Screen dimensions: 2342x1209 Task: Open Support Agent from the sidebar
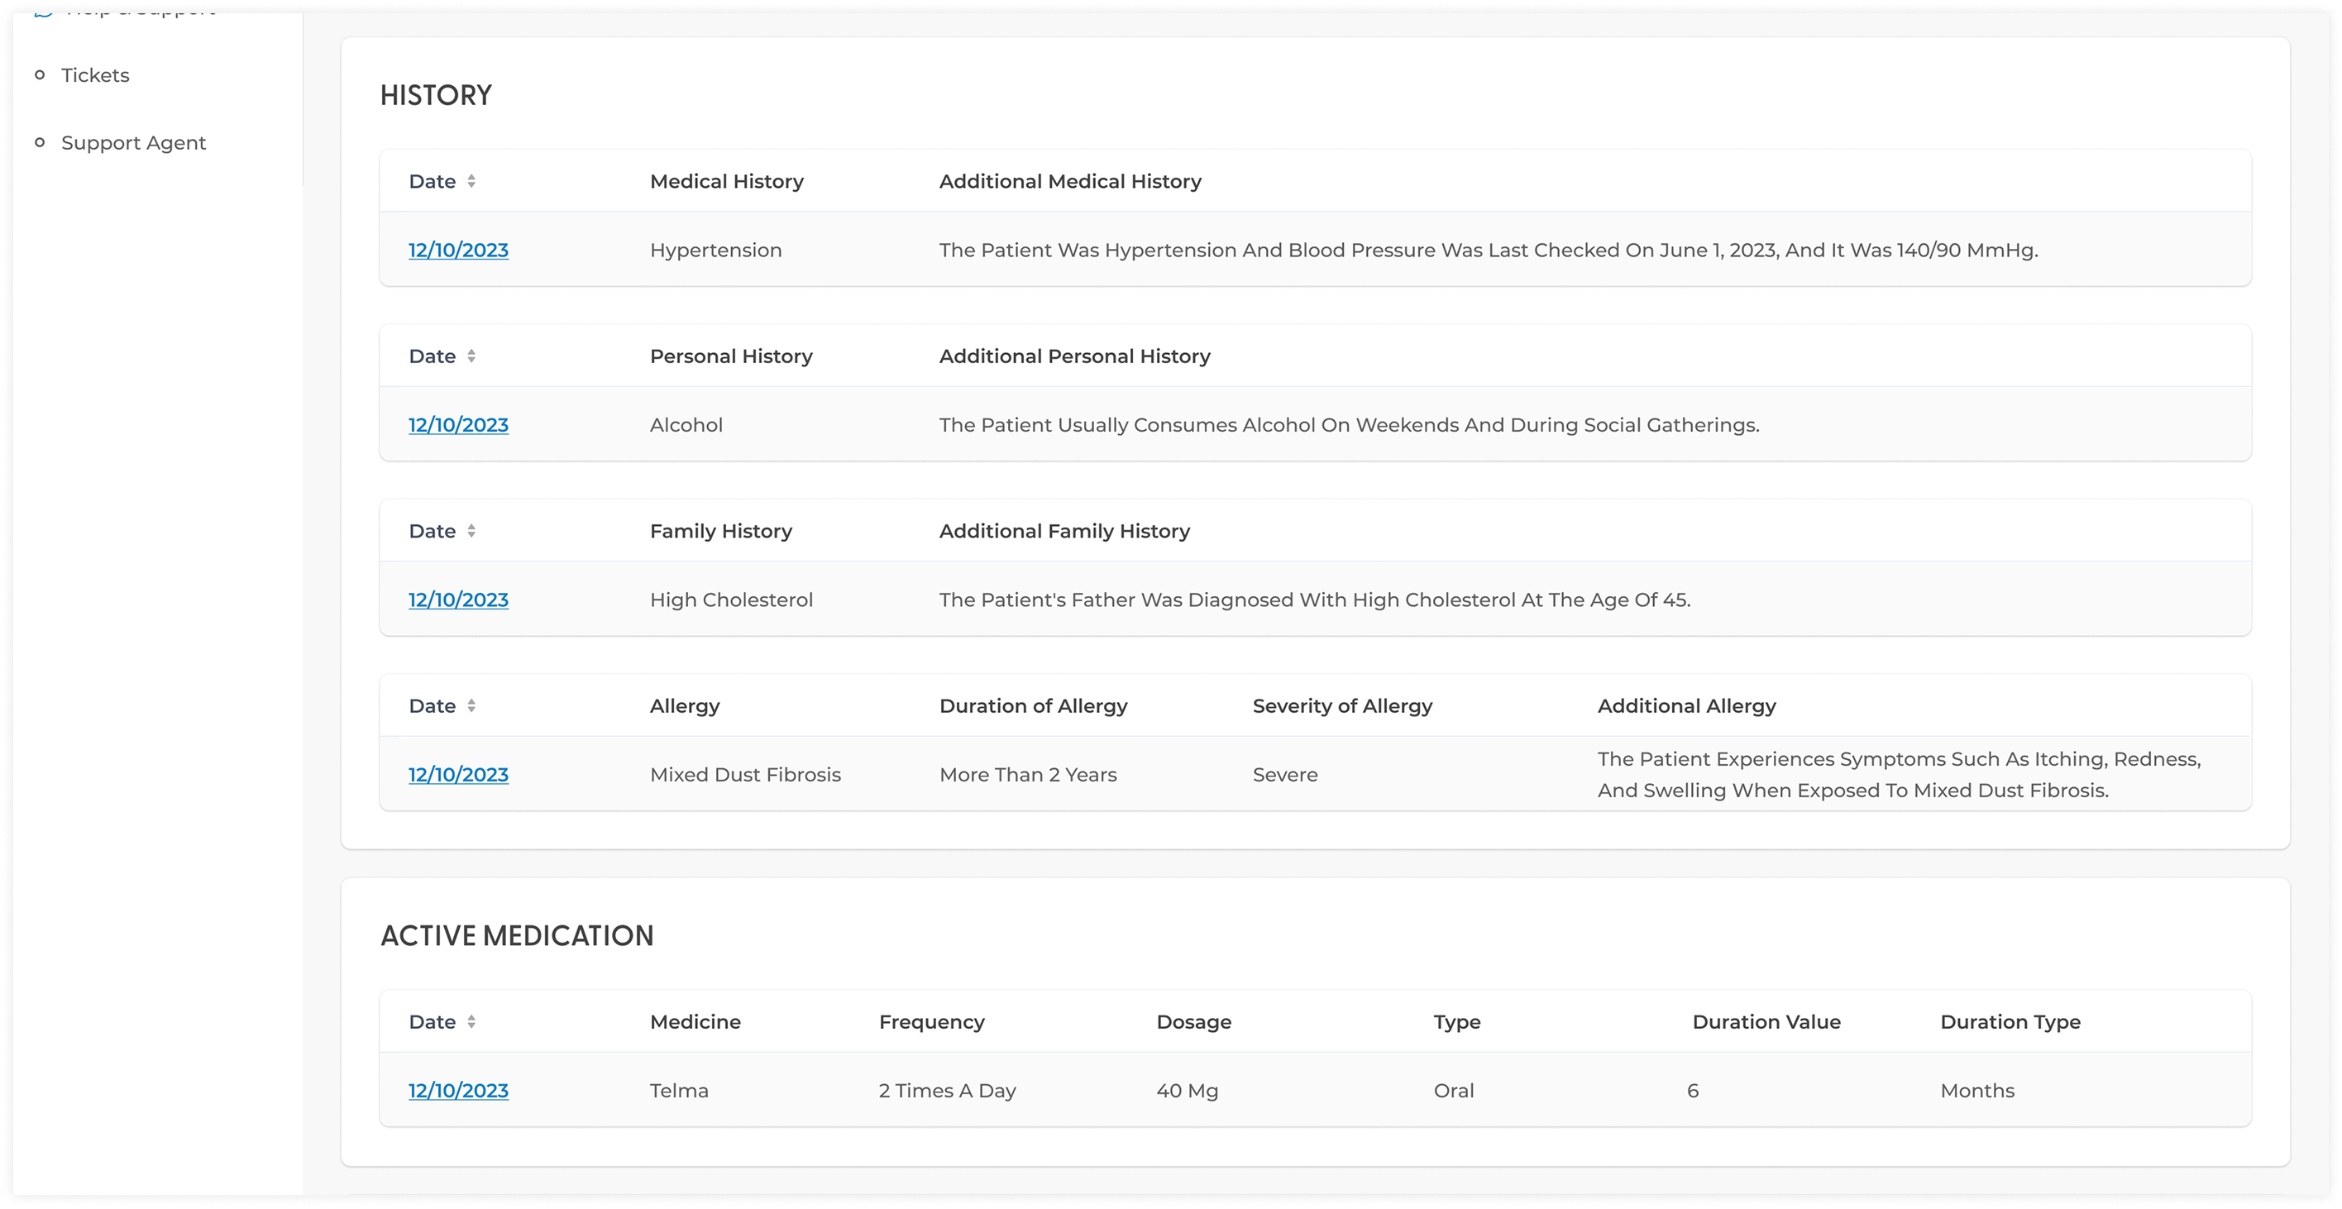[x=133, y=143]
